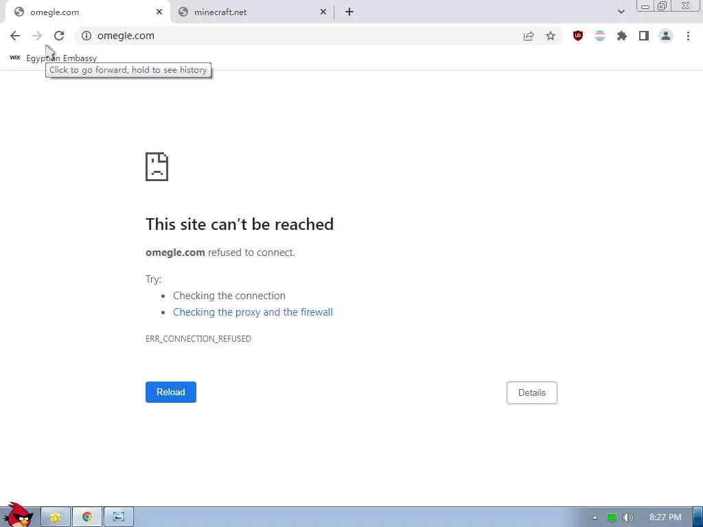Click 'This site can't be reached' heading
This screenshot has height=527, width=703.
point(240,224)
